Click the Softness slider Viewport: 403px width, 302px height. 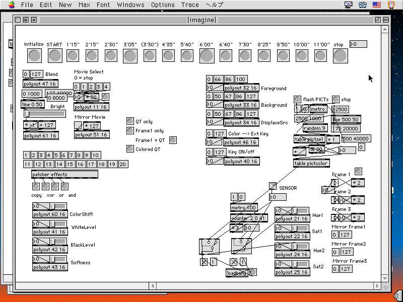[58, 259]
